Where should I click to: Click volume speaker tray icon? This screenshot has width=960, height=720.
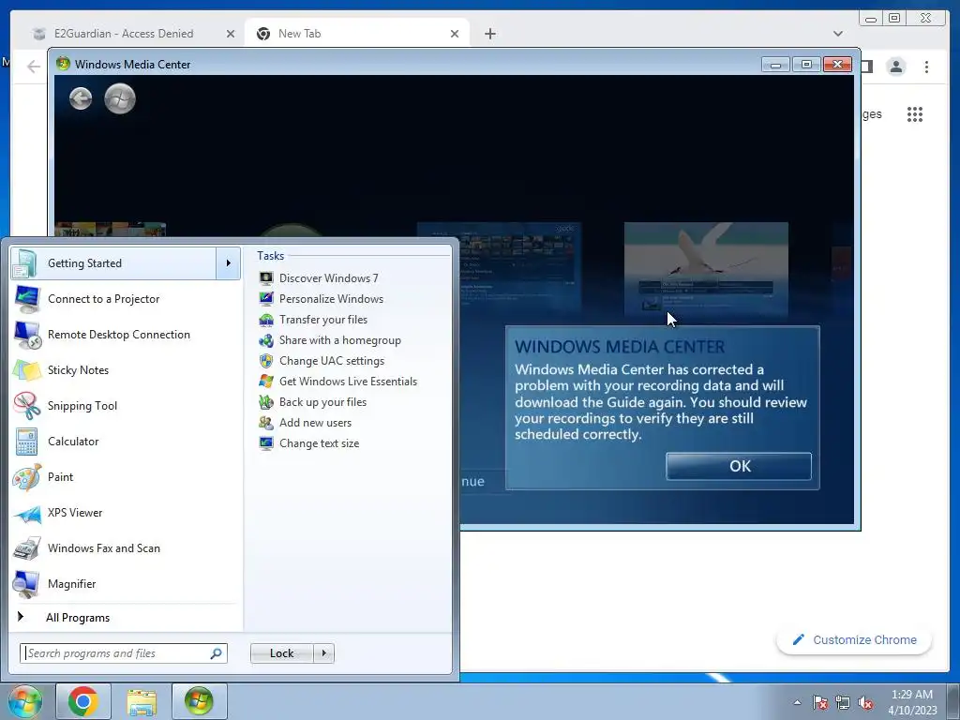click(865, 702)
